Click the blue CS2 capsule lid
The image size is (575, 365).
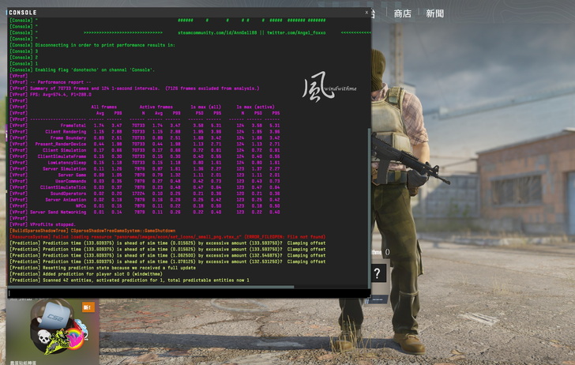click(54, 315)
